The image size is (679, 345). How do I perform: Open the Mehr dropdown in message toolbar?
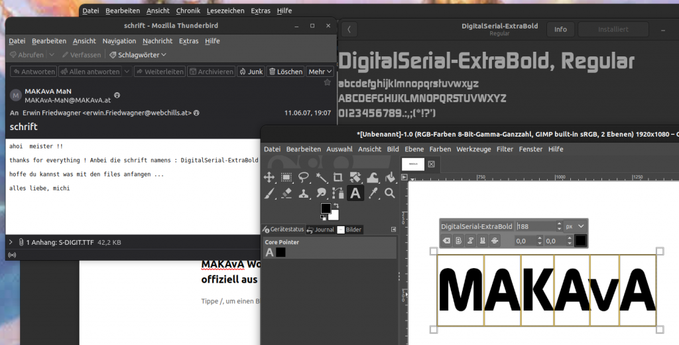click(x=320, y=72)
